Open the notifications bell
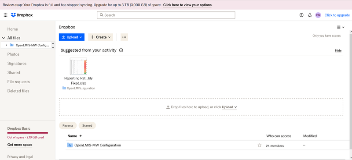The height and width of the screenshot is (160, 352). click(x=310, y=15)
